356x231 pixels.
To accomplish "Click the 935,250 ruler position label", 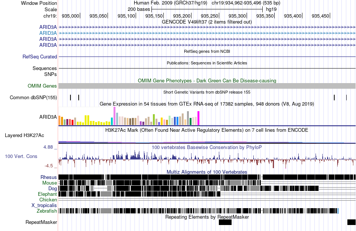I will [209, 16].
